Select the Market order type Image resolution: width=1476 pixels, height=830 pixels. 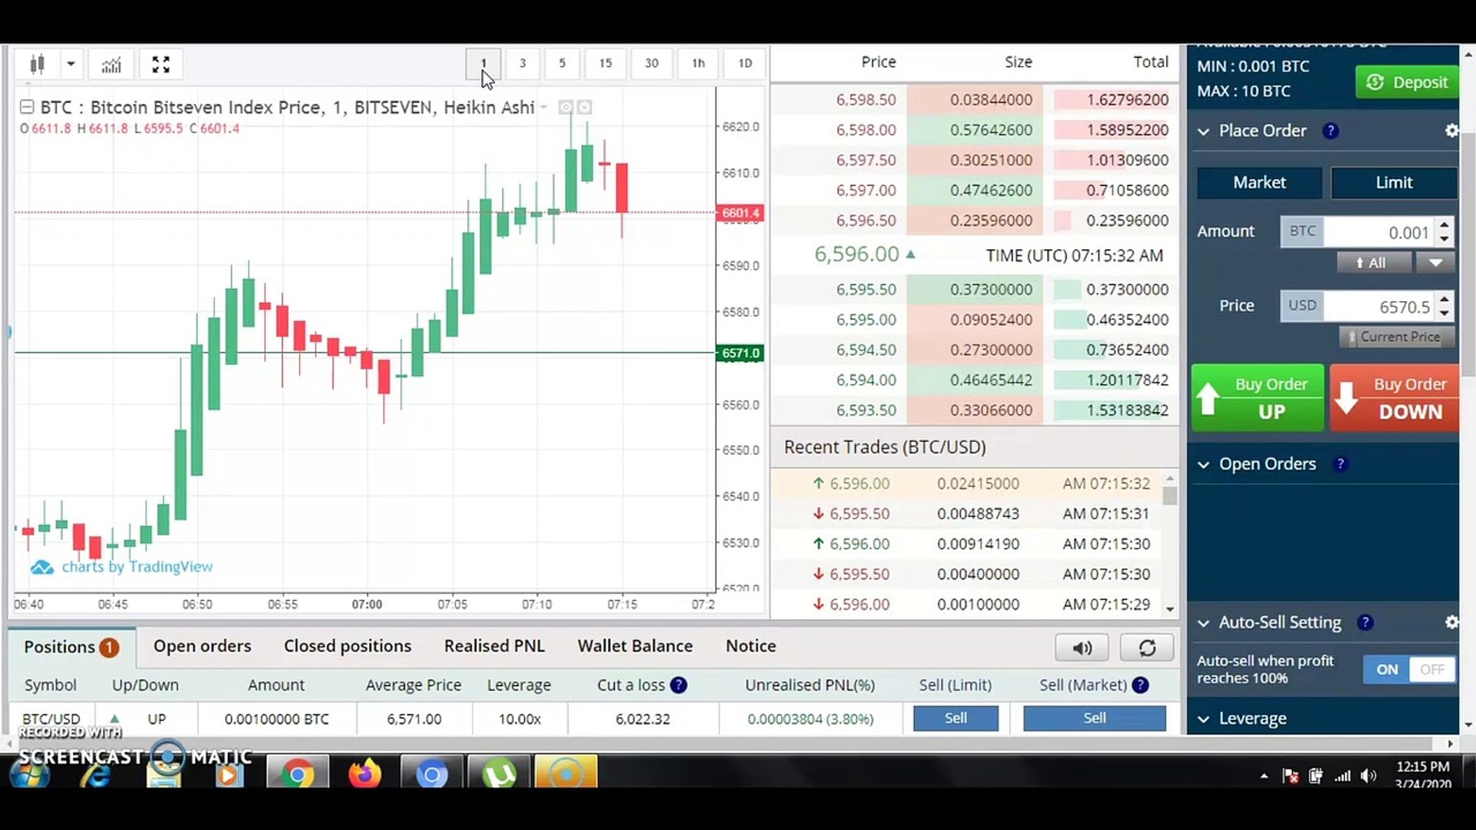coord(1259,183)
